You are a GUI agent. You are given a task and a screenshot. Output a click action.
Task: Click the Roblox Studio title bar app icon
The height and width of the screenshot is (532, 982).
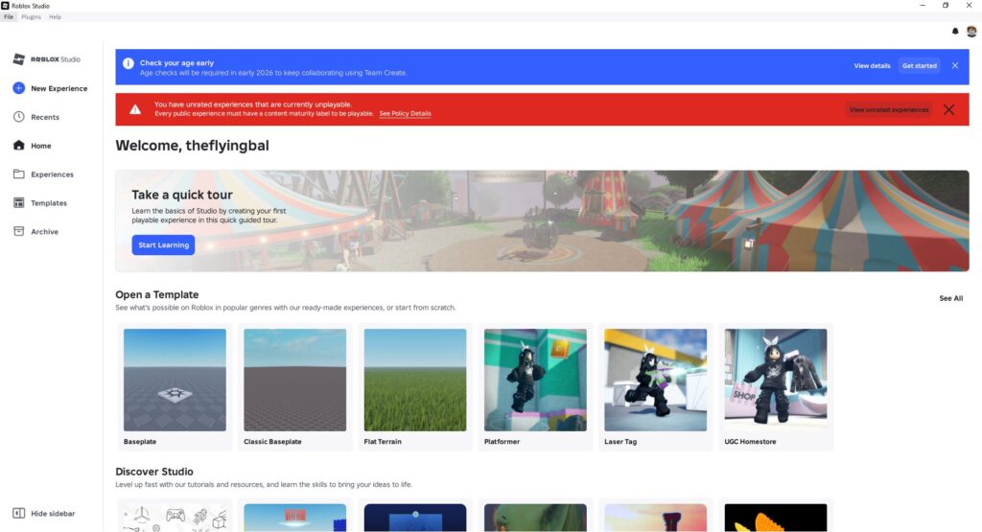coord(5,5)
